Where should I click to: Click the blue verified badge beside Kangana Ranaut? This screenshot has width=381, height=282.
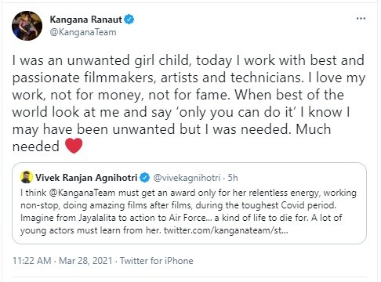click(x=129, y=20)
